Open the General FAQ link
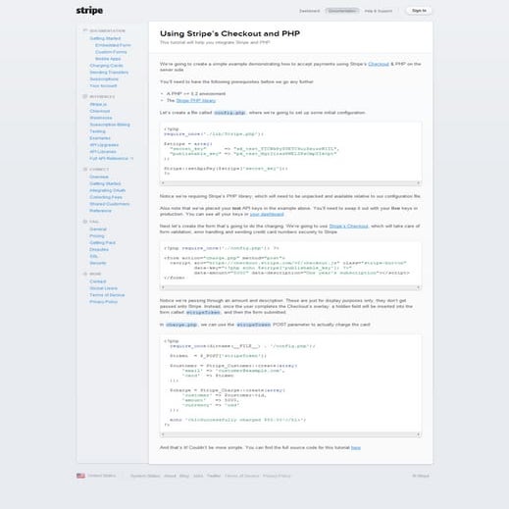This screenshot has width=509, height=509. tap(98, 229)
